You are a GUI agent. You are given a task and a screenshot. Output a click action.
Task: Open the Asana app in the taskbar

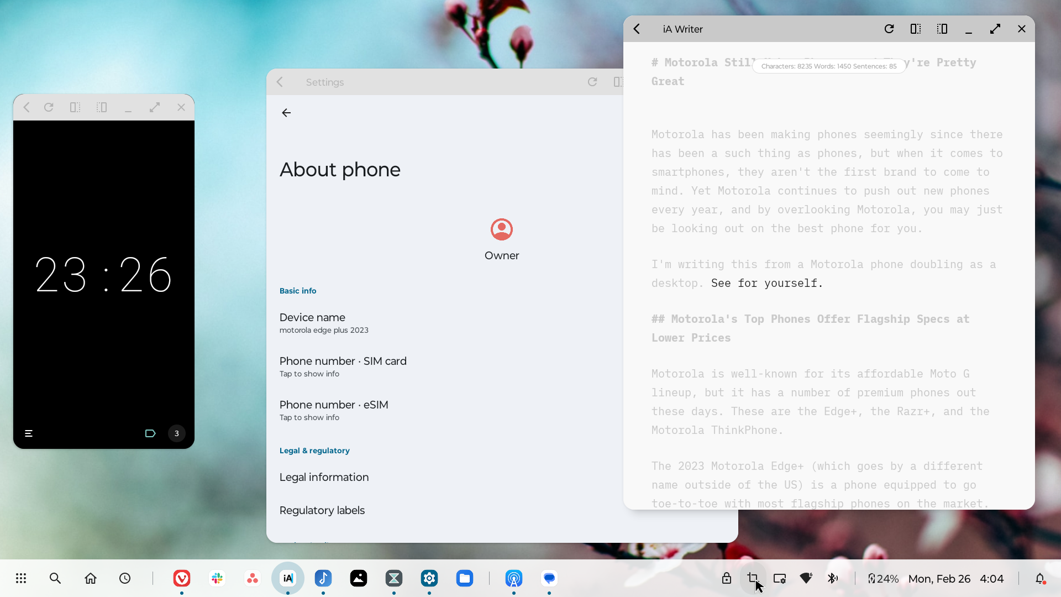[x=253, y=578]
